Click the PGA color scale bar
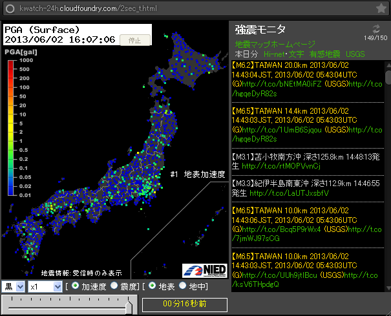Image resolution: width=391 pixels, height=316 pixels. click(11, 128)
